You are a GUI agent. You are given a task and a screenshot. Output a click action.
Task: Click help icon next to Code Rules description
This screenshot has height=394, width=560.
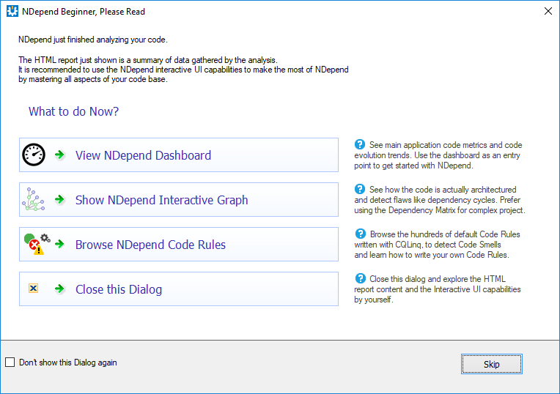(361, 234)
